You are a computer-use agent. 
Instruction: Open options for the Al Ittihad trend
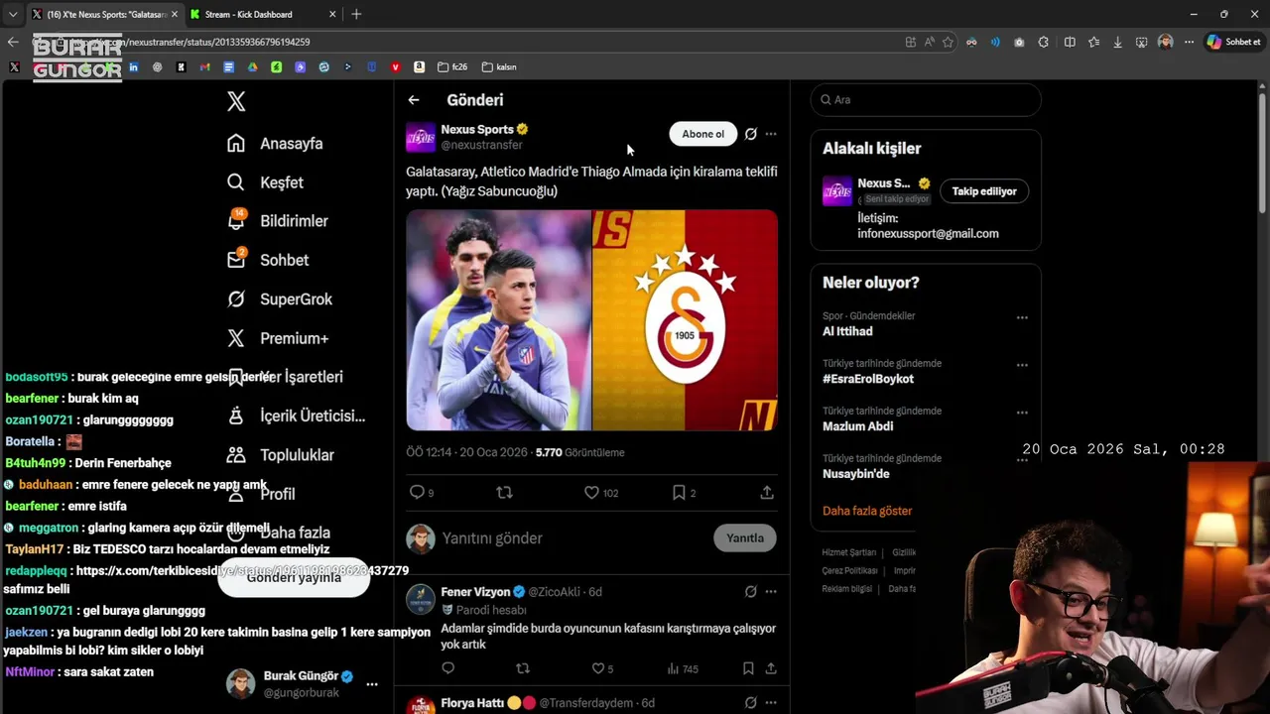point(1022,317)
